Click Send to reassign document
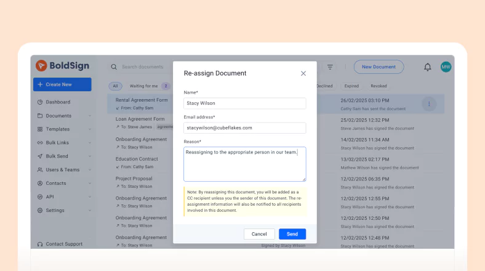The image size is (485, 271). 292,234
